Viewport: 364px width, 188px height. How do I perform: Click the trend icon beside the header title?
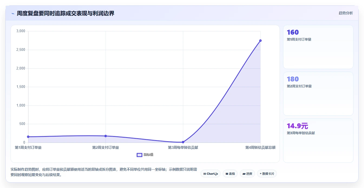[13, 14]
